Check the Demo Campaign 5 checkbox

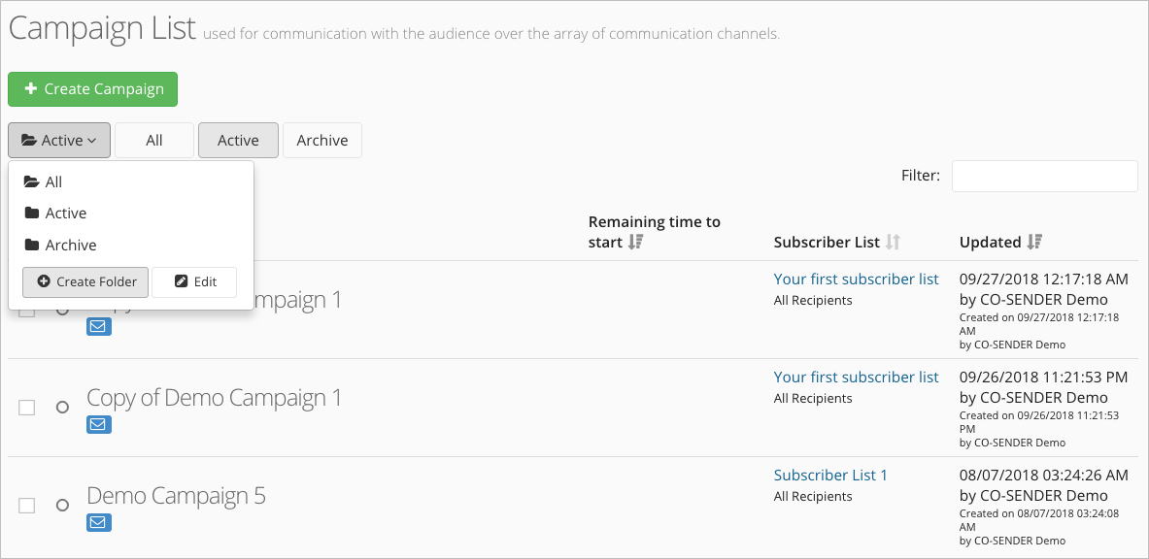coord(26,506)
